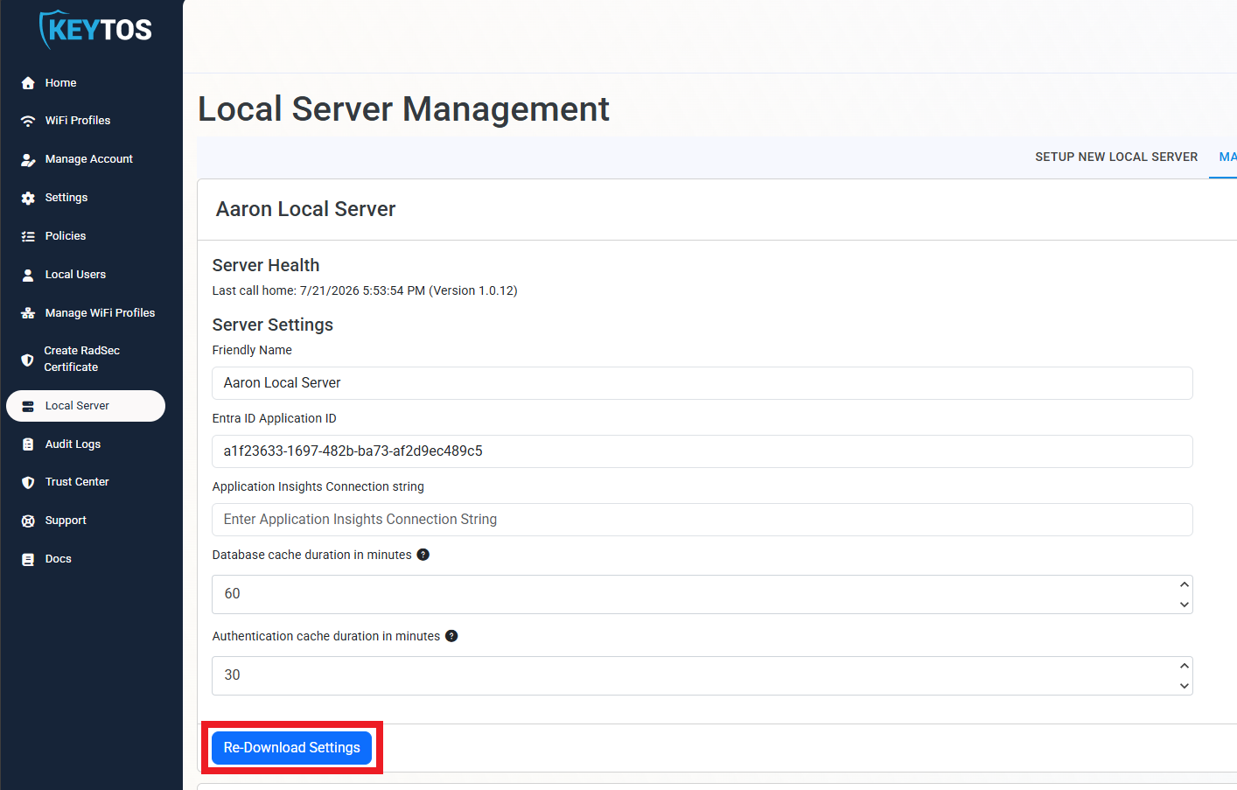Click the Database cache duration number field
The width and height of the screenshot is (1237, 790).
[702, 594]
